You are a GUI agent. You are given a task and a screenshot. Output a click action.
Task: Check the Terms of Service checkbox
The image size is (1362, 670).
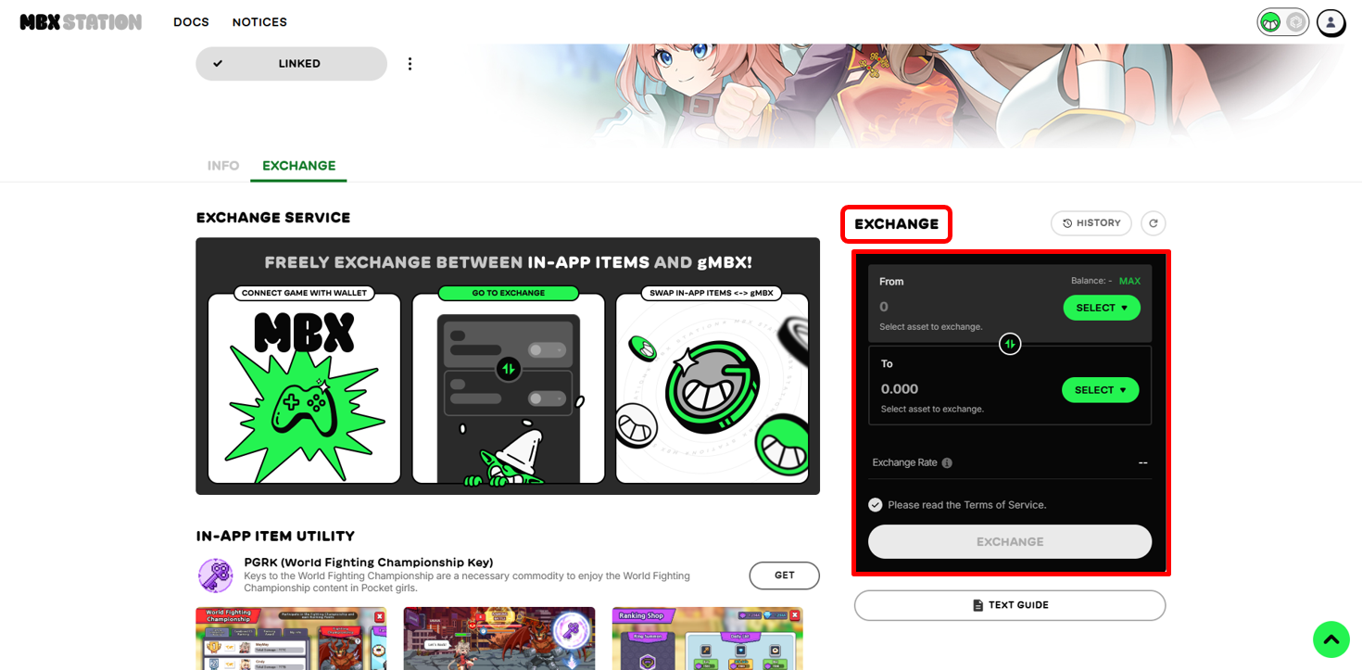tap(876, 505)
